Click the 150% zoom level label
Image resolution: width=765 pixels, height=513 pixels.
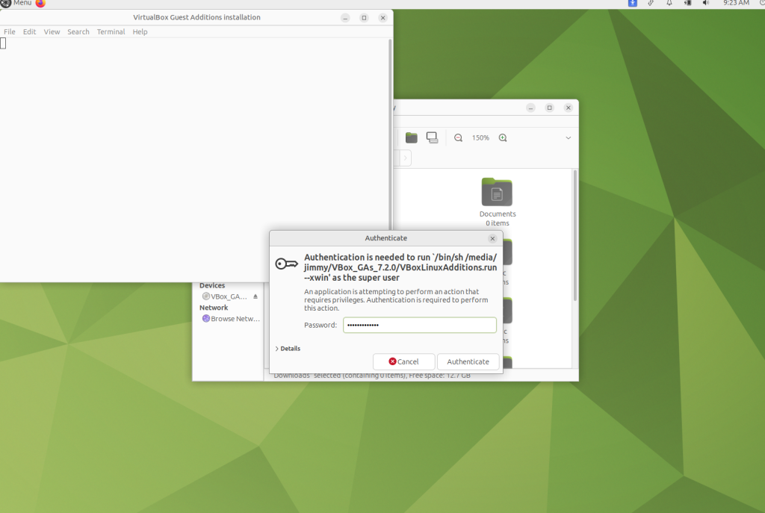[x=480, y=138]
